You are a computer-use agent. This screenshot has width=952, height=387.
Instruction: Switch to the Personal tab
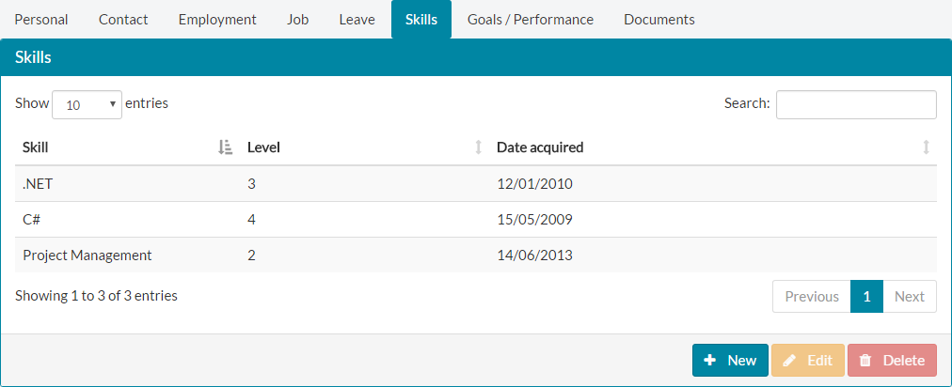point(41,19)
